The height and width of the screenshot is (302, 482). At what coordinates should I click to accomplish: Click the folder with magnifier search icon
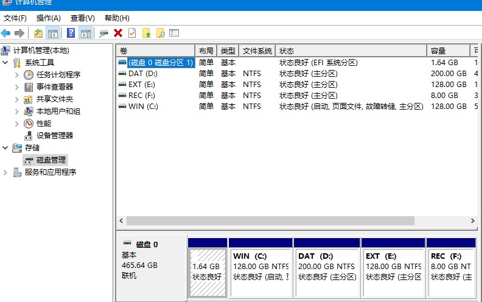click(161, 33)
